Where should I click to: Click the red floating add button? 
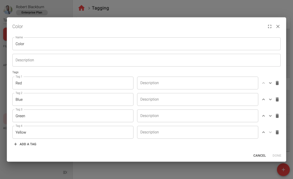283,170
